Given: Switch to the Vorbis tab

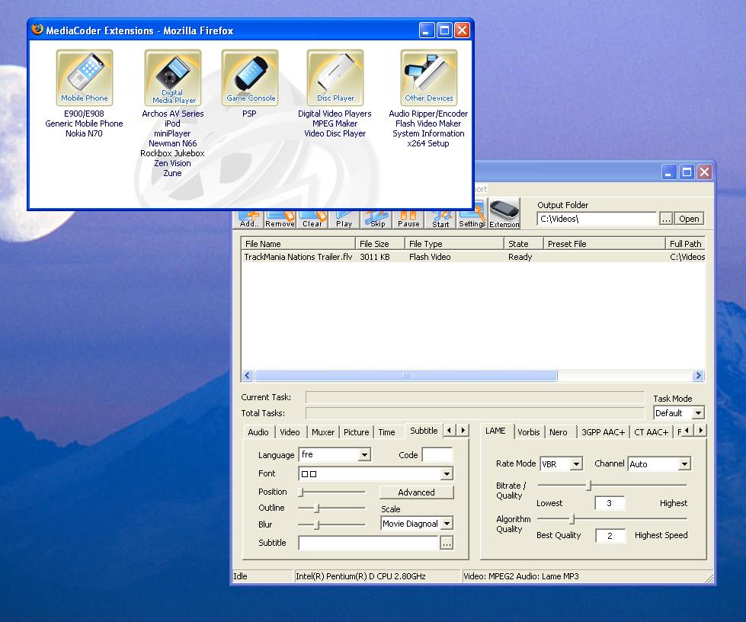Looking at the screenshot, I should [x=528, y=432].
